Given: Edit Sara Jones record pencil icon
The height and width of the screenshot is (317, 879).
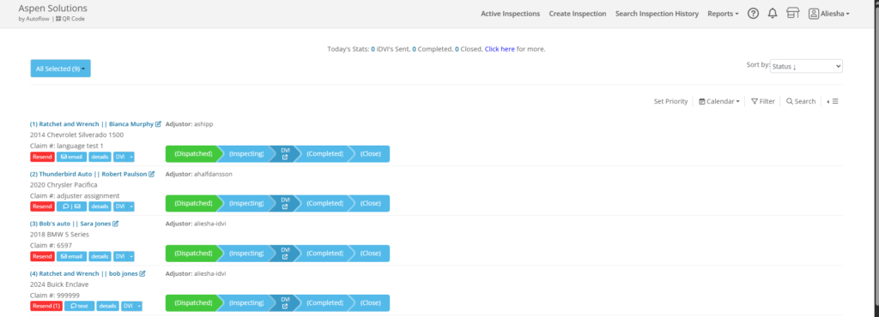Looking at the screenshot, I should point(116,224).
